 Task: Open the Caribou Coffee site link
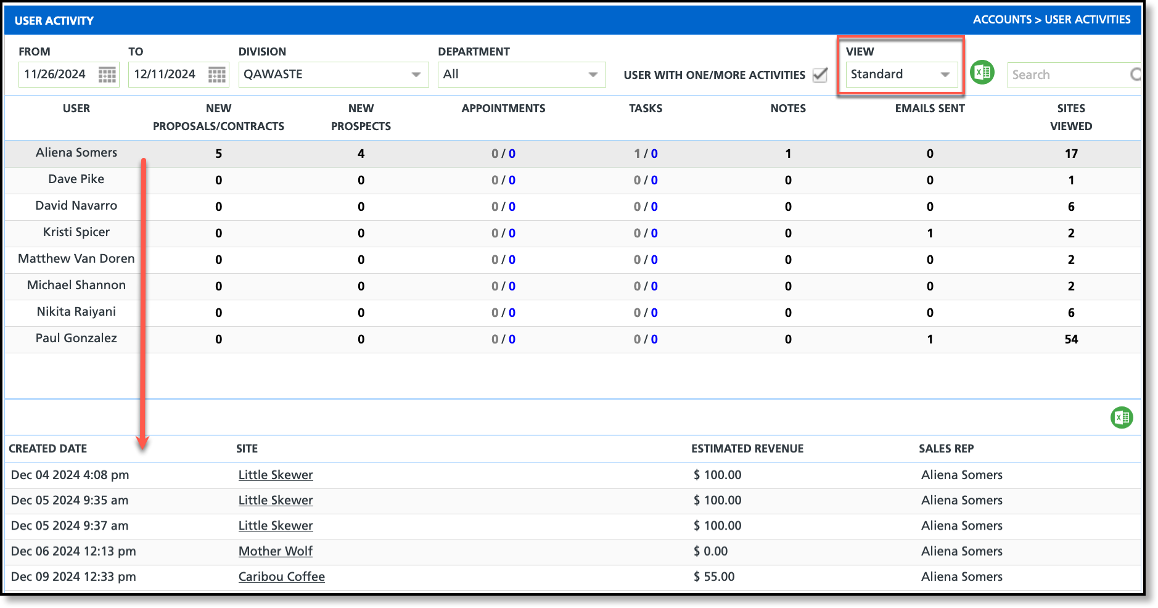281,577
